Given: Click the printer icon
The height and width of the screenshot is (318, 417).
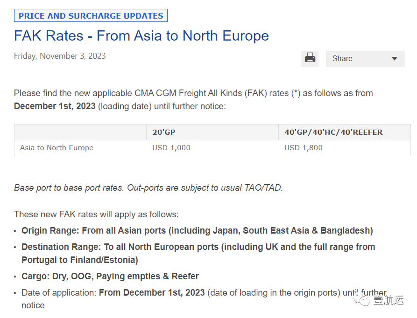Looking at the screenshot, I should click(310, 59).
